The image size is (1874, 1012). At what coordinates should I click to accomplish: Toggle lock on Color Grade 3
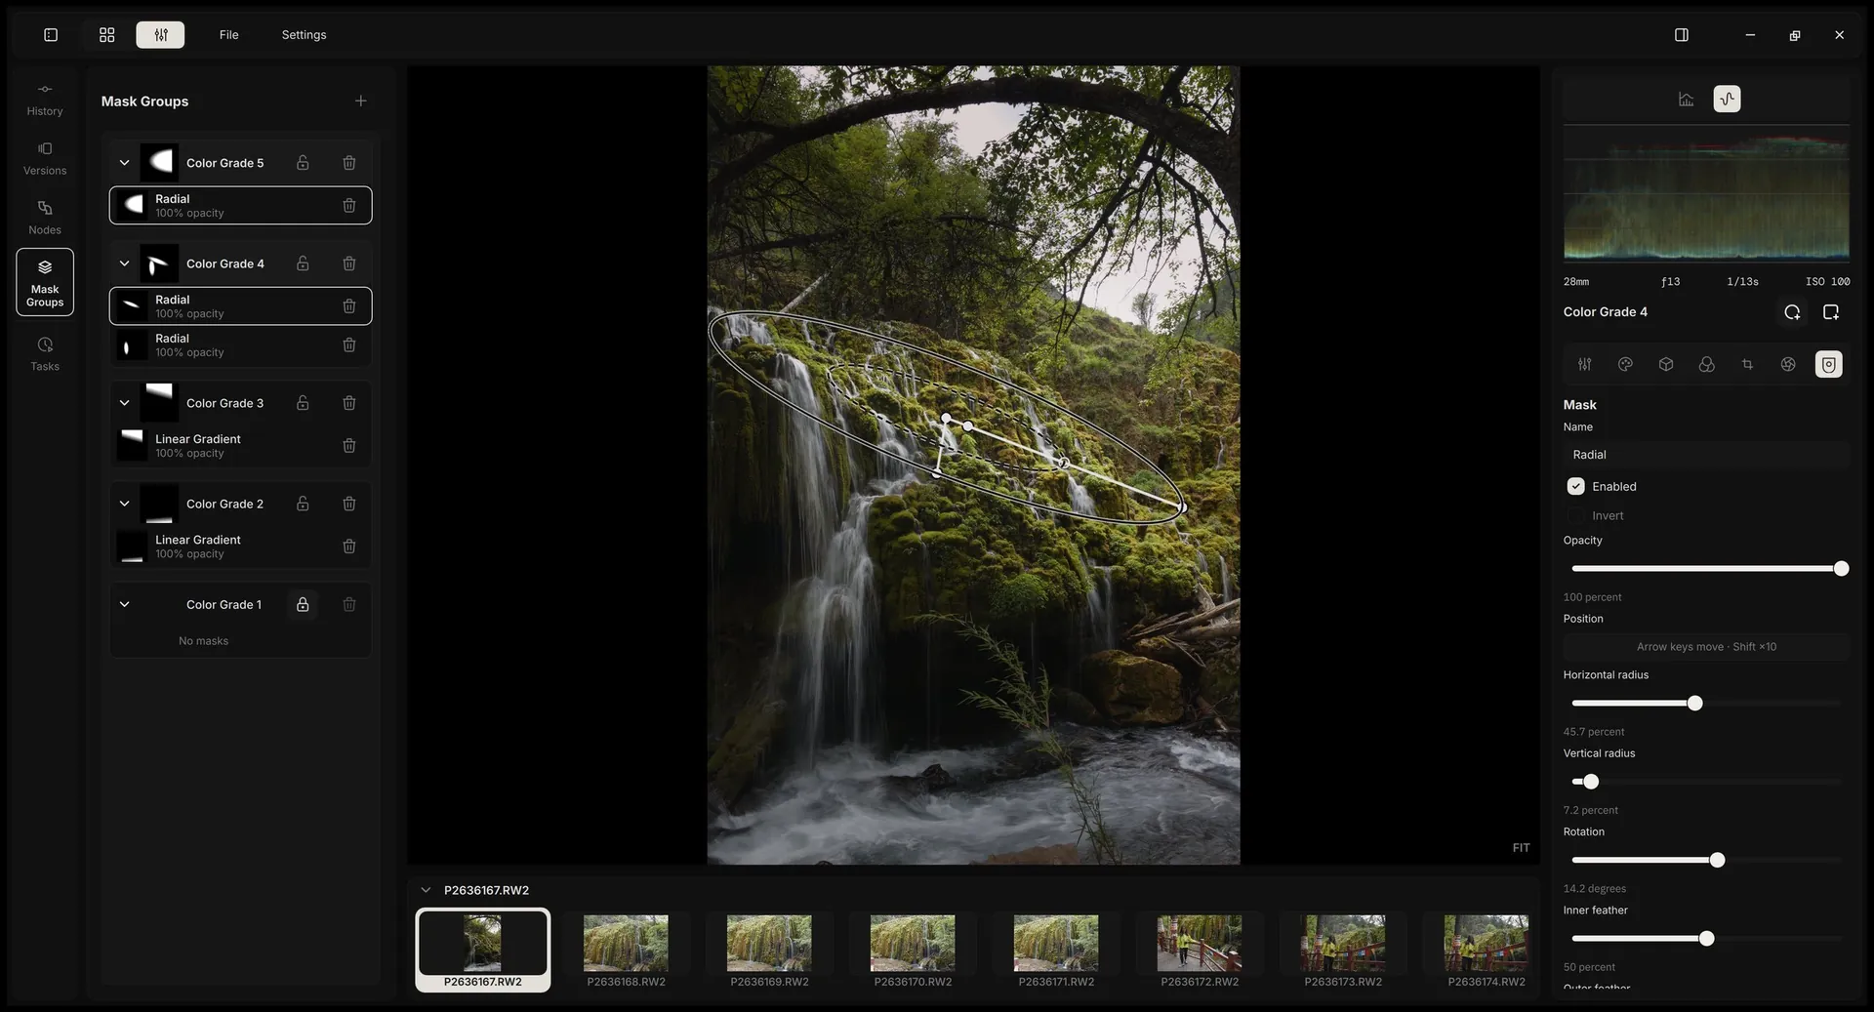[303, 403]
